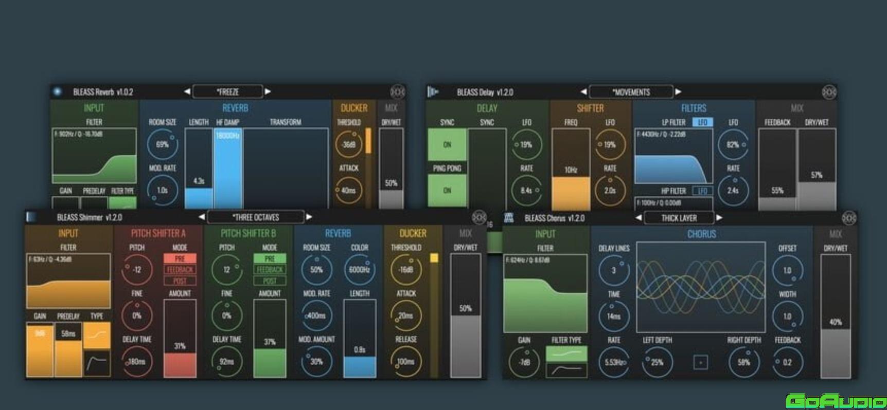The width and height of the screenshot is (887, 410).
Task: Click Chorus waveform display
Action: pos(701,287)
